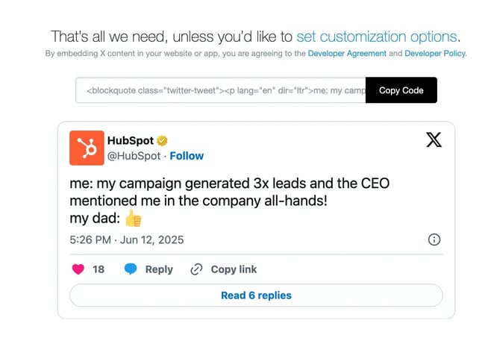Viewport: 485px width, 338px height.
Task: Click the @HubSpot handle
Action: [134, 156]
